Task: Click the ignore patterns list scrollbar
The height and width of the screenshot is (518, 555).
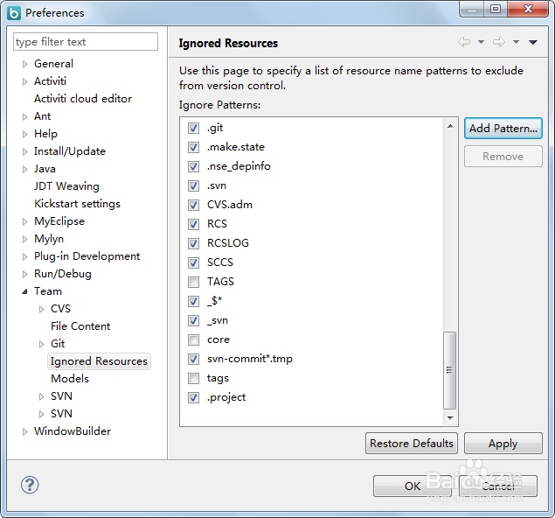Action: click(450, 370)
